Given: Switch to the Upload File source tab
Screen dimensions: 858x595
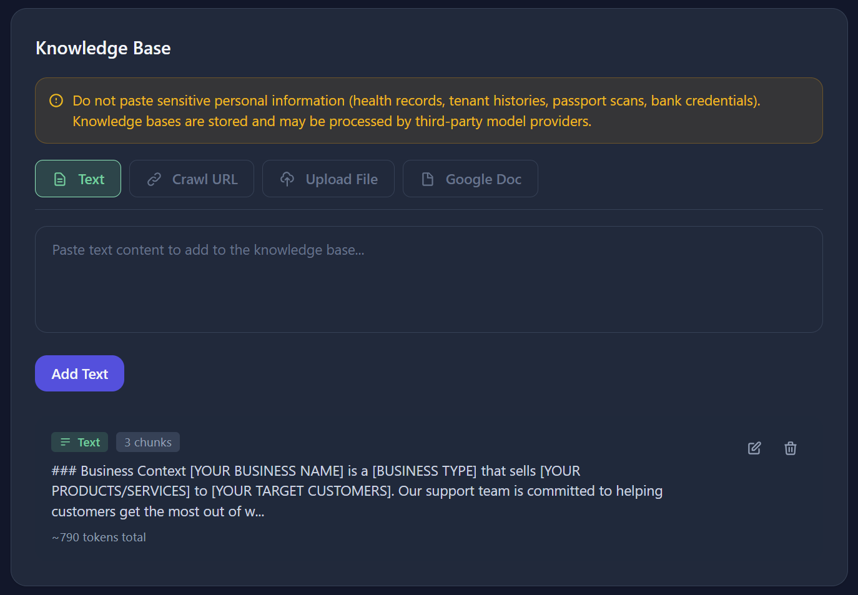Looking at the screenshot, I should click(328, 179).
